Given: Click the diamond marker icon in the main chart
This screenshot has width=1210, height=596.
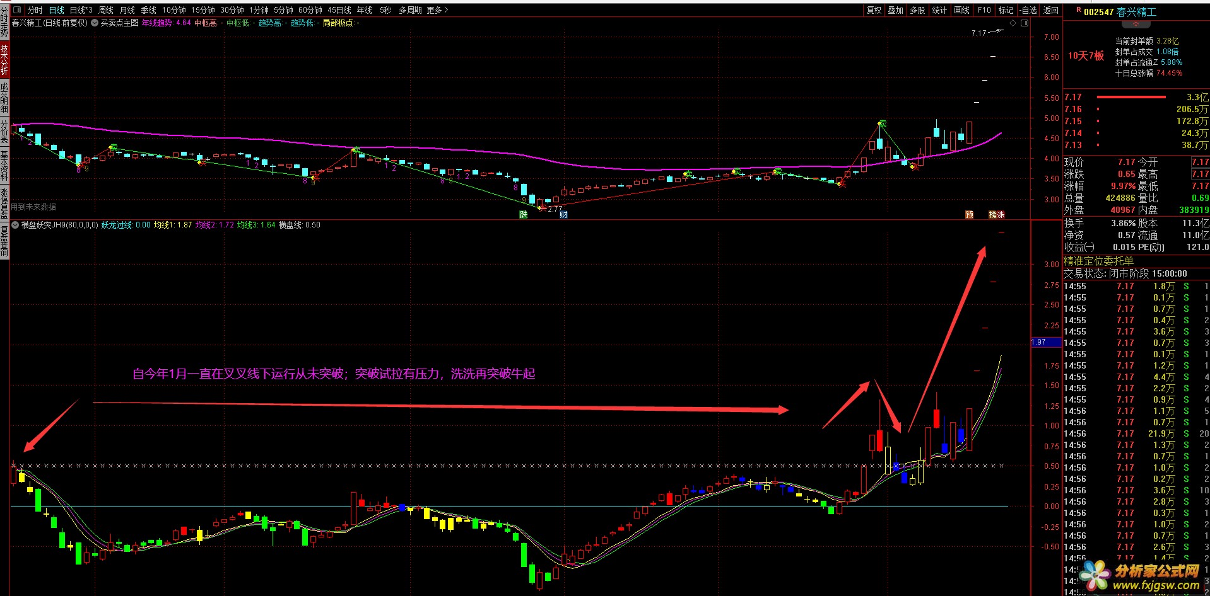Looking at the screenshot, I should click(1013, 23).
